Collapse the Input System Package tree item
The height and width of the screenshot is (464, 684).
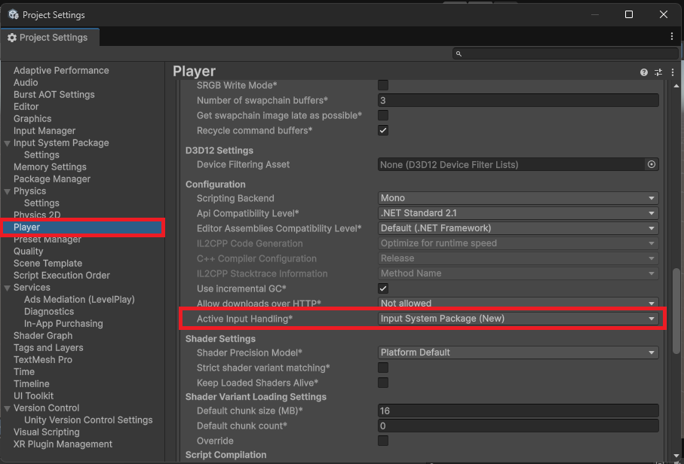[x=7, y=143]
